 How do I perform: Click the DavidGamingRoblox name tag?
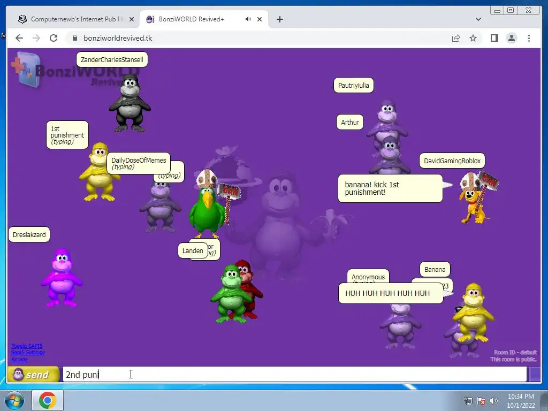click(x=452, y=161)
